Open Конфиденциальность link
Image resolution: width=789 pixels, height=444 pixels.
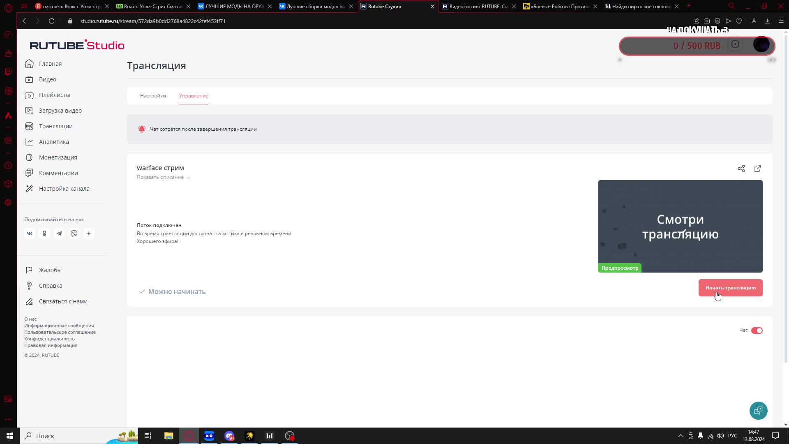click(49, 339)
